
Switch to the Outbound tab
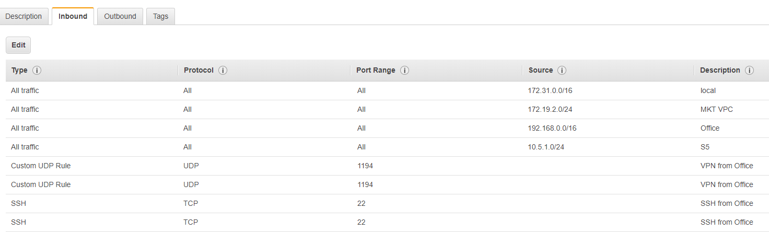(120, 16)
